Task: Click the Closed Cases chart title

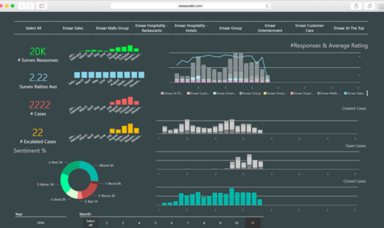Action: 354,181
